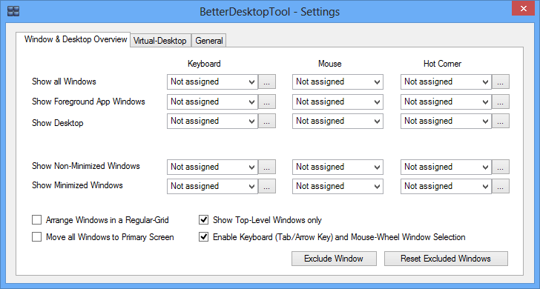Screen dimensions: 540x289
Task: Click the Exclude Window button
Action: click(334, 259)
